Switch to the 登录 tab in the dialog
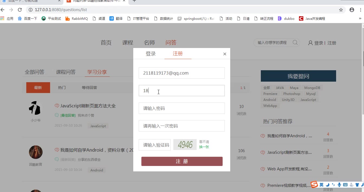 tap(151, 54)
